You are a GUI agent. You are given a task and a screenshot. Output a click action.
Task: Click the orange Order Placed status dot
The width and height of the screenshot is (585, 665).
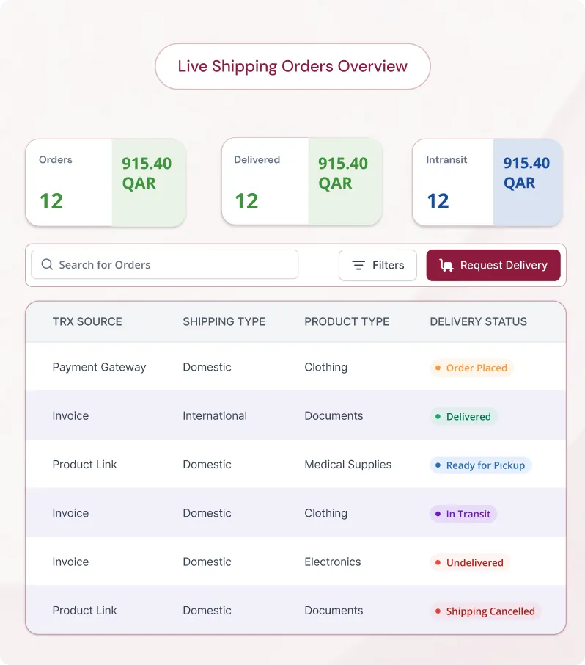click(438, 368)
